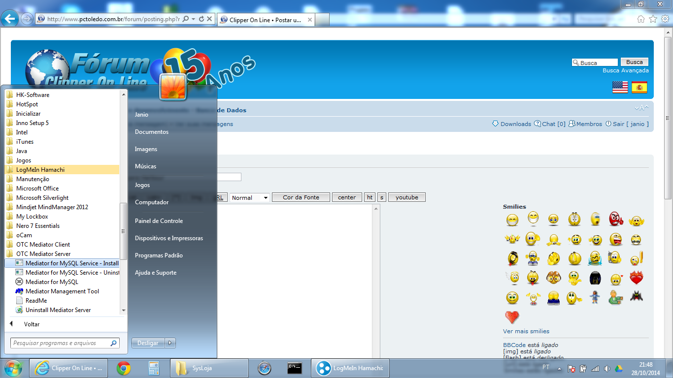Click the youtube BBCode button
673x378 pixels.
pos(407,197)
